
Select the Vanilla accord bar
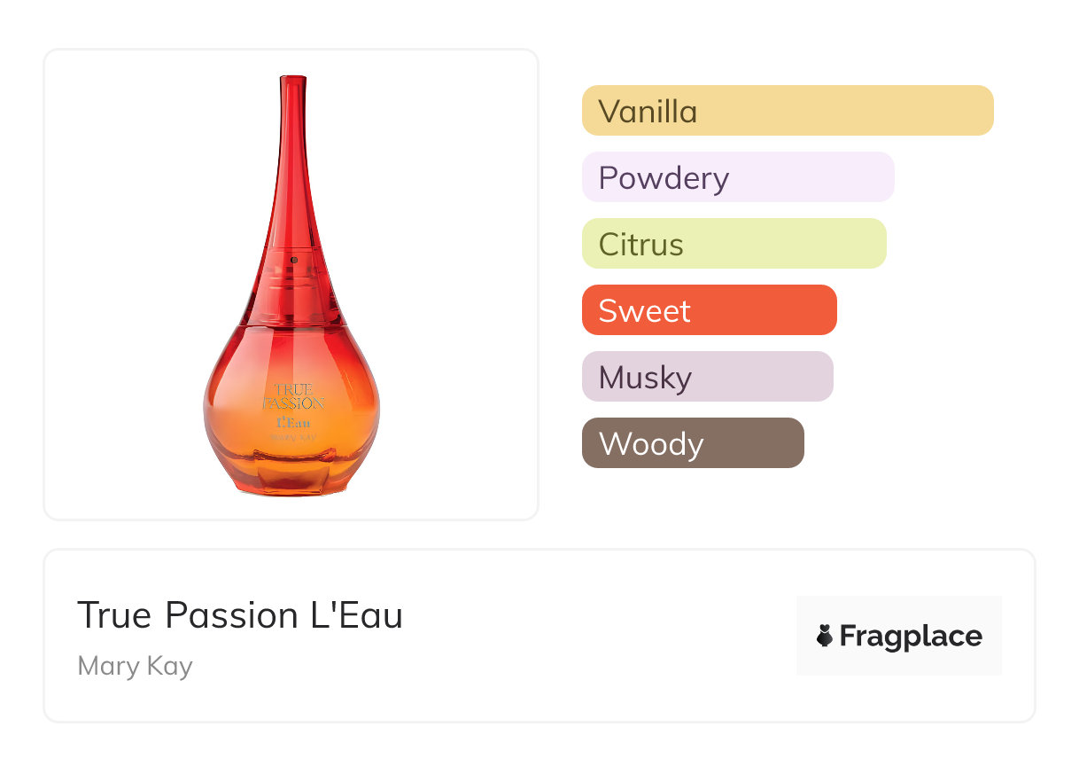point(787,111)
